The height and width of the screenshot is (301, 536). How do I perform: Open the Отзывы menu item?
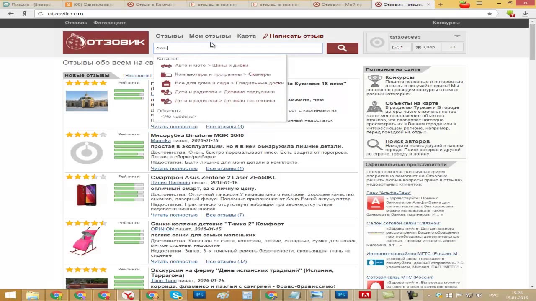coord(169,36)
